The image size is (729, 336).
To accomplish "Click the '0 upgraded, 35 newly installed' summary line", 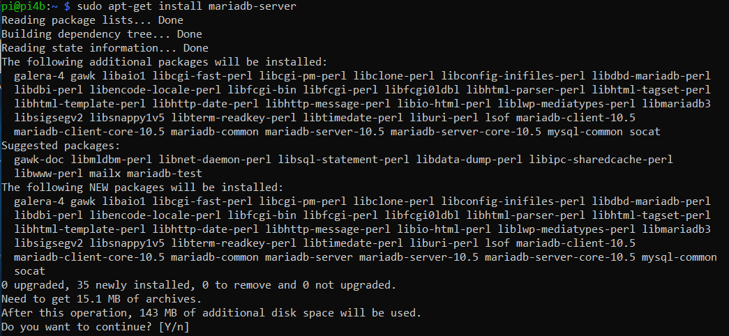I will pyautogui.click(x=199, y=285).
